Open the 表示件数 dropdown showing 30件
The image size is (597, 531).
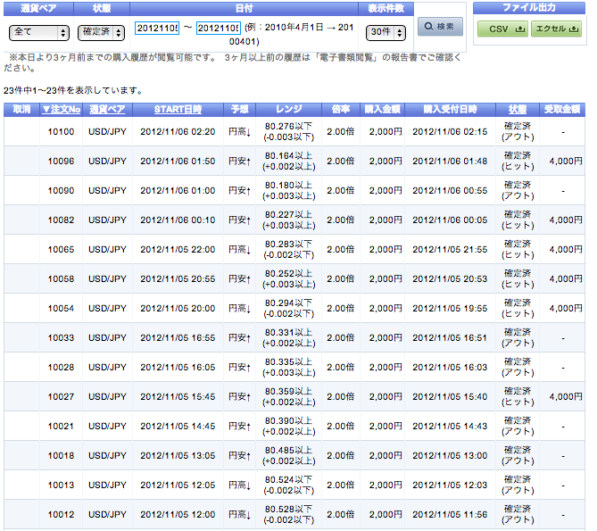click(386, 33)
